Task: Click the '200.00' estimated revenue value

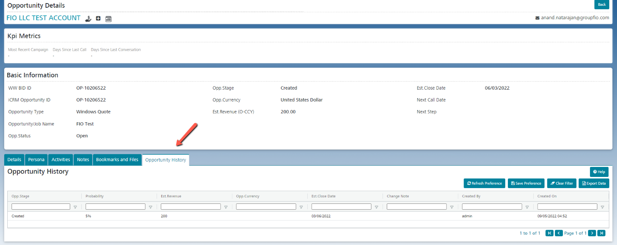Action: click(288, 112)
